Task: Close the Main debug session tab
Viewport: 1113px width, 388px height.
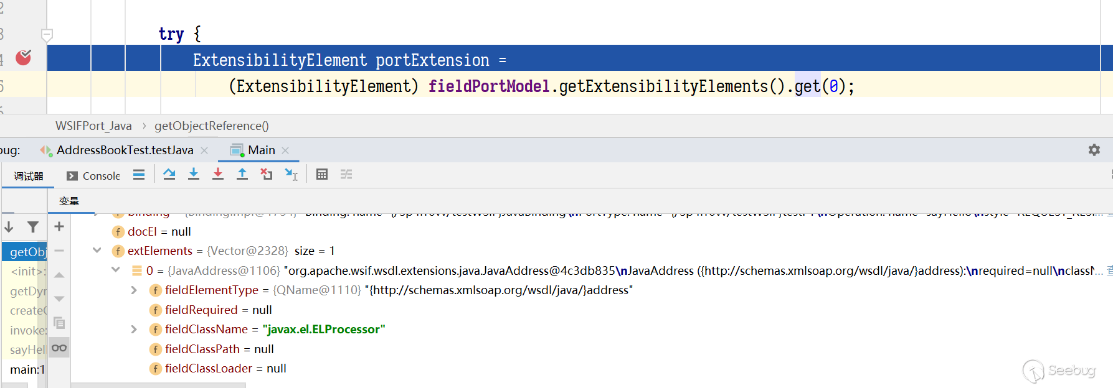Action: pyautogui.click(x=286, y=150)
